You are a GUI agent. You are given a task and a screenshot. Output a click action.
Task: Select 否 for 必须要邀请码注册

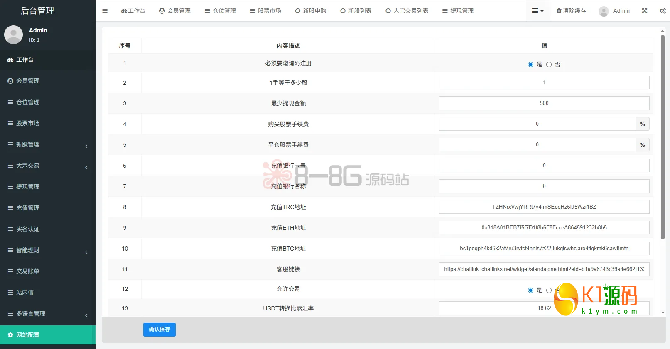549,64
